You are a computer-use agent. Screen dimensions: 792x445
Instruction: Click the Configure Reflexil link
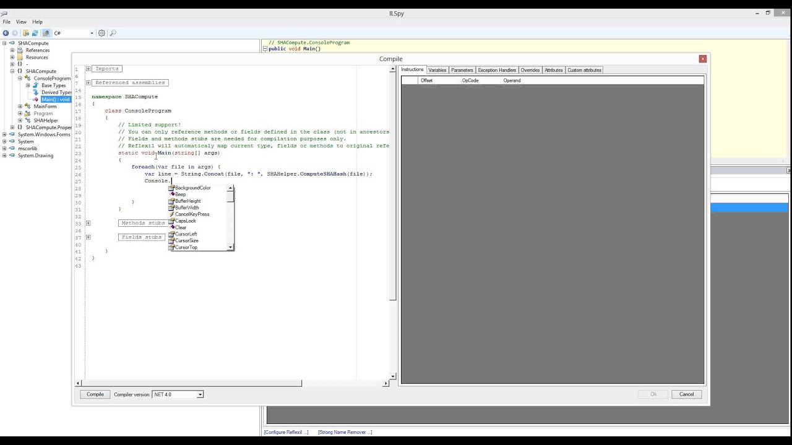[286, 432]
